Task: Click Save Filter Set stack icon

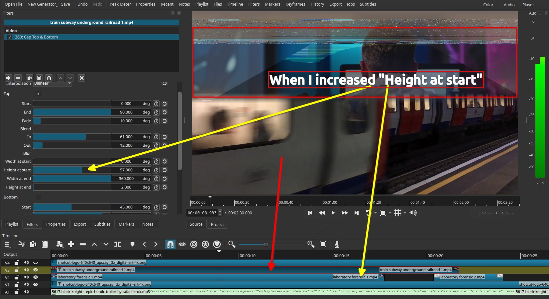Action: pyautogui.click(x=49, y=78)
